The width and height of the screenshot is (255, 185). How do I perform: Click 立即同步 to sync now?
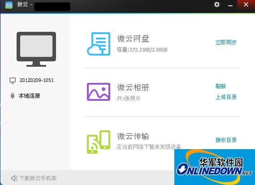(226, 43)
